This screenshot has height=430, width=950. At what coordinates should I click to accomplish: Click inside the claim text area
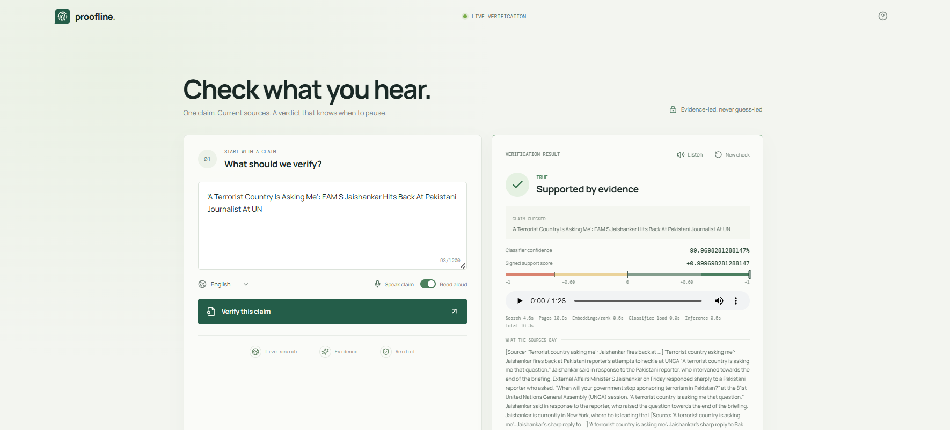pos(332,226)
